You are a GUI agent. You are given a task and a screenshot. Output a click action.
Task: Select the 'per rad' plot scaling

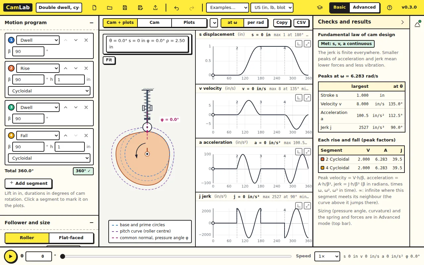pyautogui.click(x=256, y=23)
